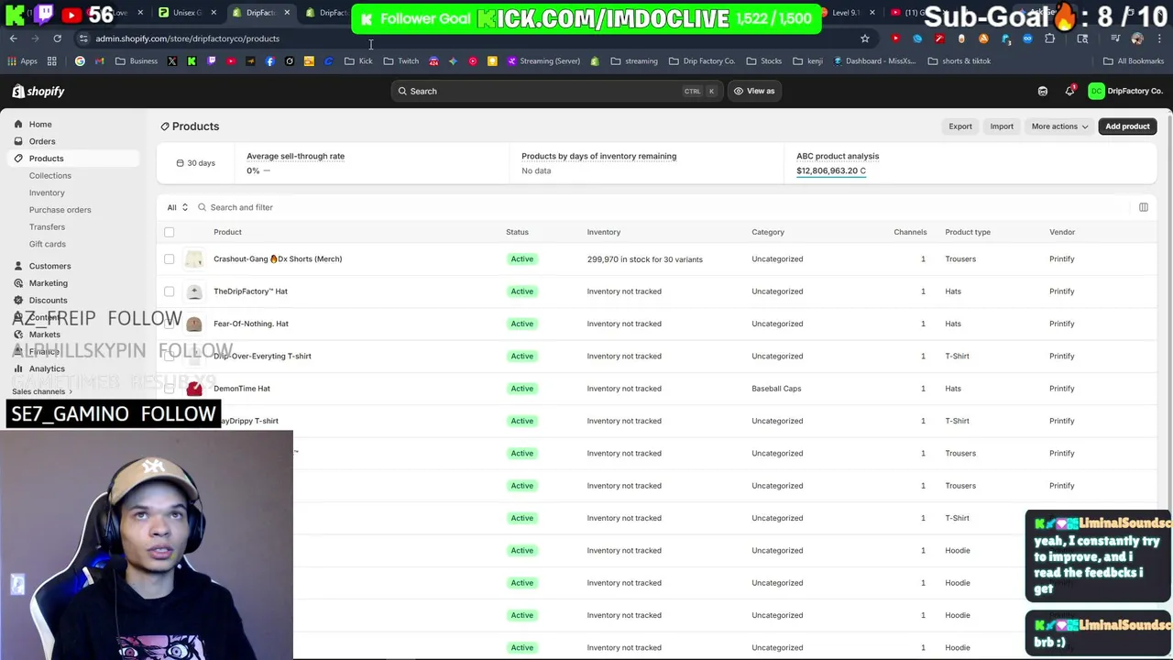Open the All views selector
1173x660 pixels.
pos(177,207)
